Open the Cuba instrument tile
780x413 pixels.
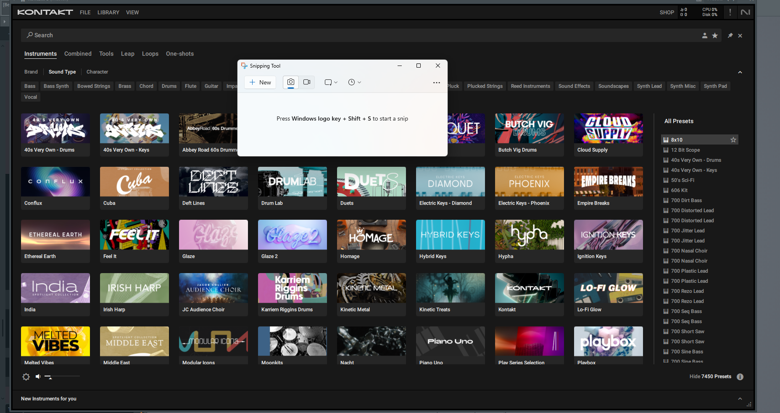point(134,188)
